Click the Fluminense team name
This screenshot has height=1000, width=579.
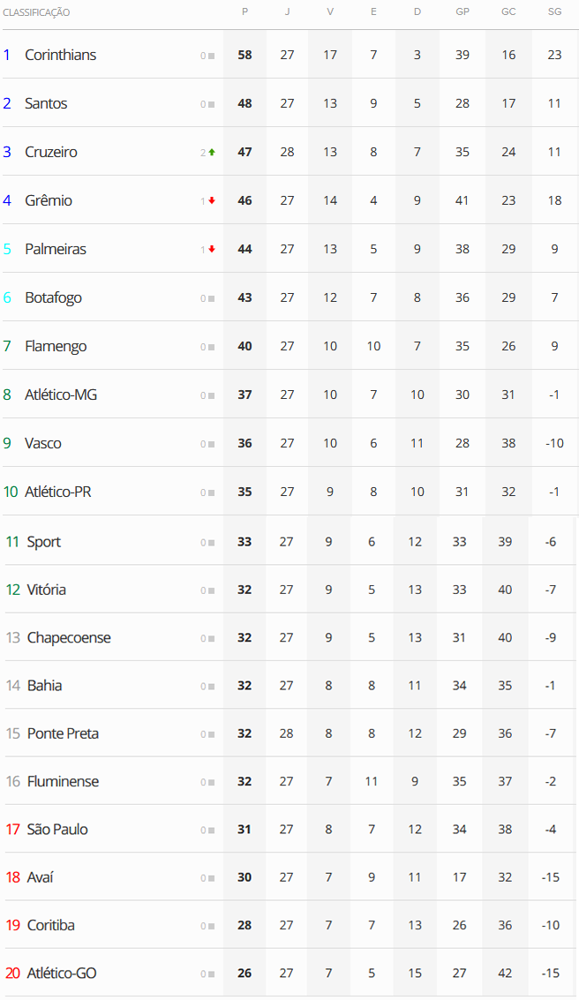63,781
